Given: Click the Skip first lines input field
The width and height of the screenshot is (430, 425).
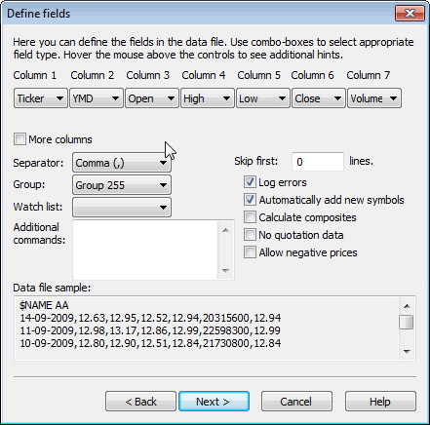Looking at the screenshot, I should click(x=318, y=162).
